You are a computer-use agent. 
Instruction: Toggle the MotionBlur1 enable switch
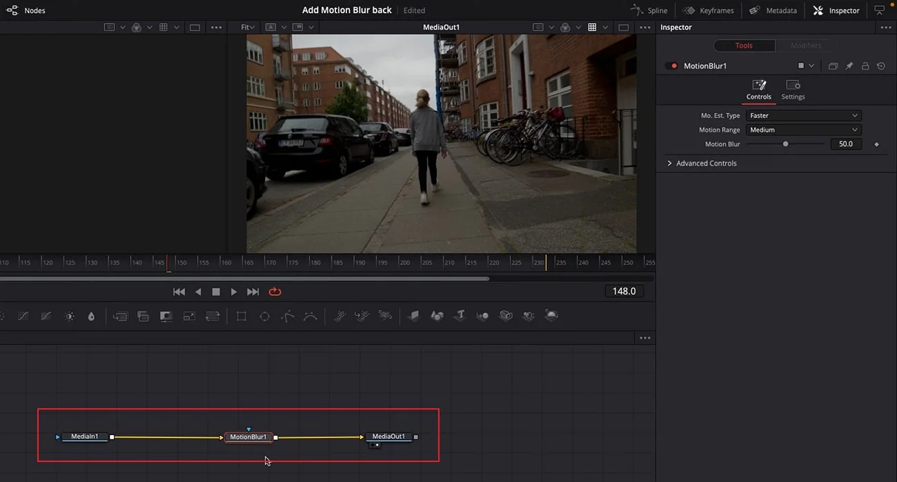[673, 66]
